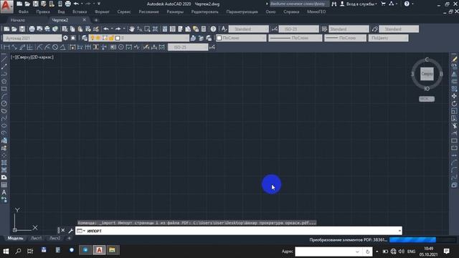Click the Diameter dimension tool icon
This screenshot has width=459, height=258.
pos(55,47)
